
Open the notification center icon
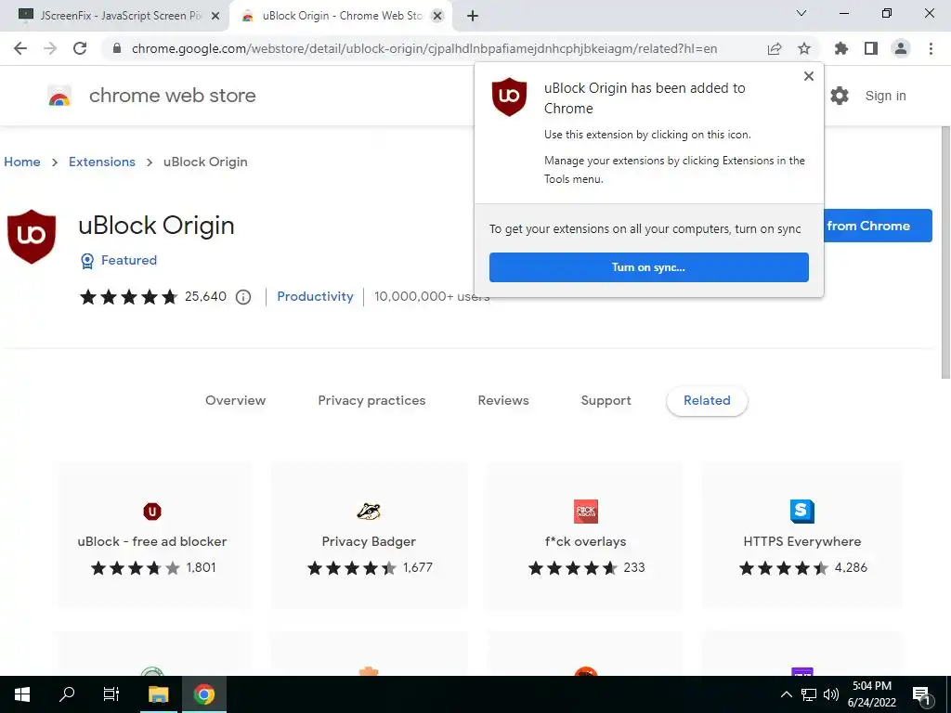pos(921,695)
